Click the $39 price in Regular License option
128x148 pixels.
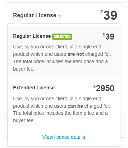[109, 36]
